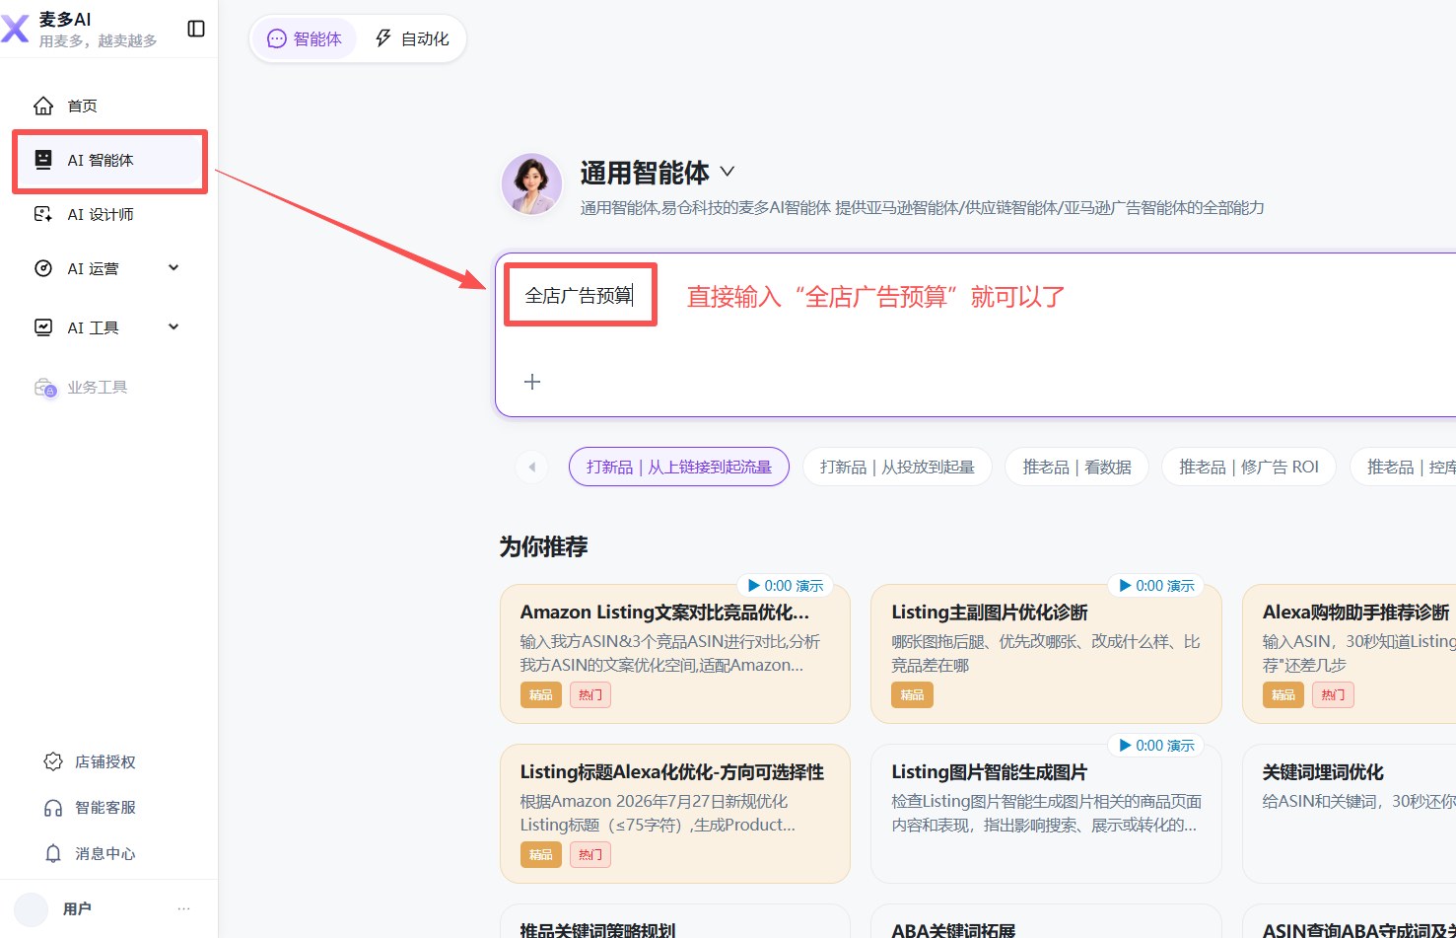The width and height of the screenshot is (1456, 938).
Task: Expand the AI 工具 submenu chevron
Action: tap(173, 326)
